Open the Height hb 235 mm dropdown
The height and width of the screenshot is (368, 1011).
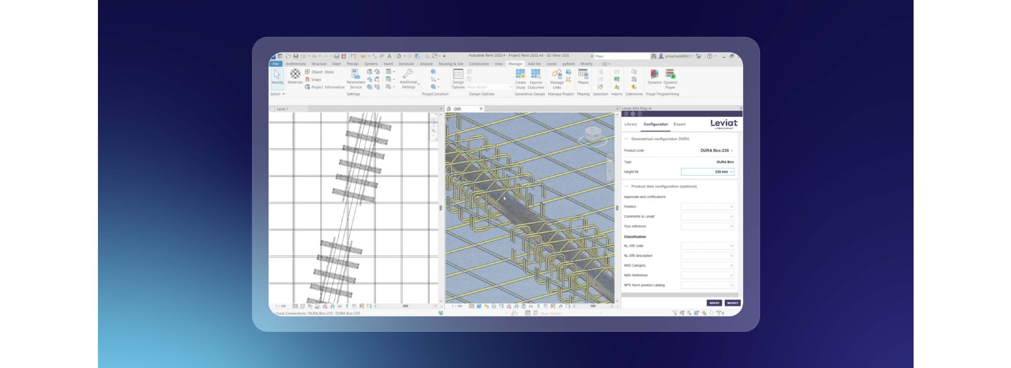coord(707,172)
